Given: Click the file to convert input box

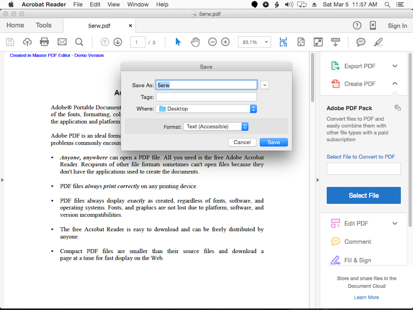Looking at the screenshot, I should coord(363,169).
